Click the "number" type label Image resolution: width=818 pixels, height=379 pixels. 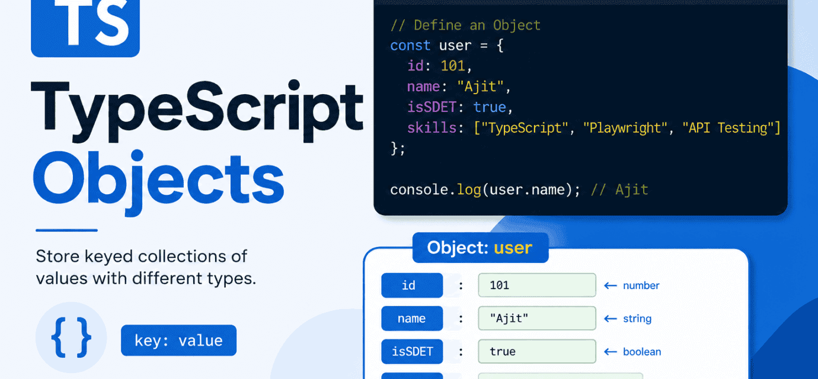pos(641,285)
